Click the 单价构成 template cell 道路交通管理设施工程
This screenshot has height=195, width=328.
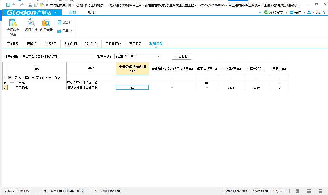91,87
